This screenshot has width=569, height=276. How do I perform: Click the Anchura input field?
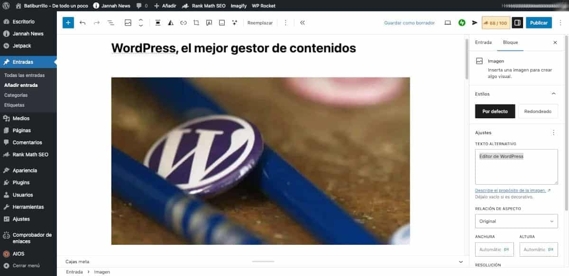coord(495,249)
